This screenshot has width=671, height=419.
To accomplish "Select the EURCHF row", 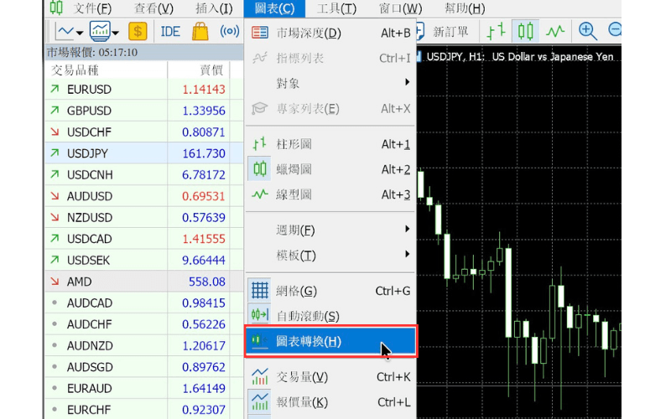I will coord(144,409).
